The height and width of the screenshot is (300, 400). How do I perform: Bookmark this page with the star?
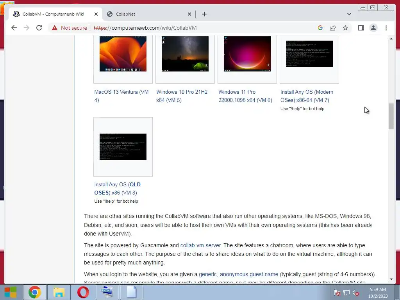coord(345,28)
